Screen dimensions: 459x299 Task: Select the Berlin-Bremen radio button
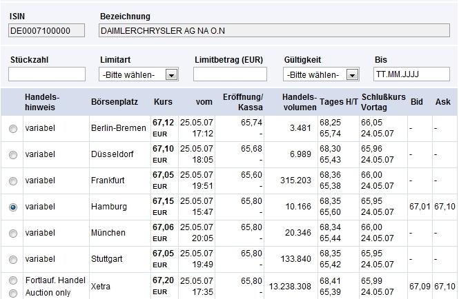(13, 129)
